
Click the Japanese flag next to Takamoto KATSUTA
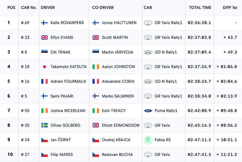click(45, 67)
